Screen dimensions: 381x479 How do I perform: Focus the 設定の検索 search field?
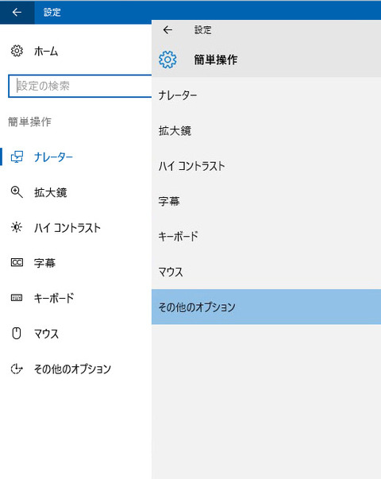pos(80,86)
